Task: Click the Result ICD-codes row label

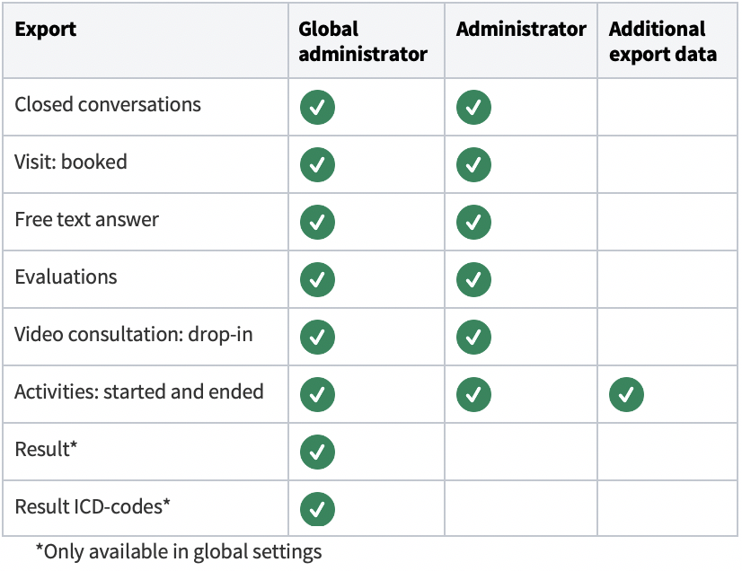Action: [x=93, y=506]
